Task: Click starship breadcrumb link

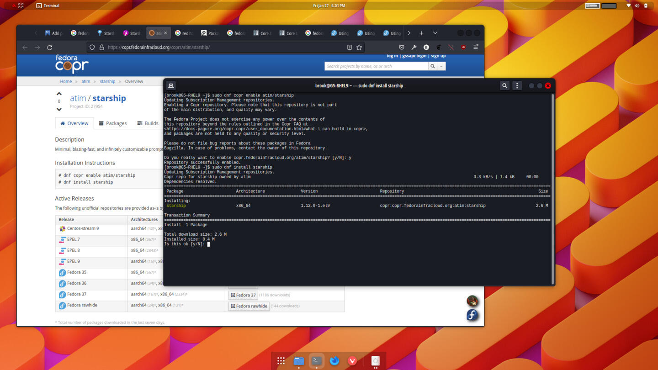Action: pyautogui.click(x=107, y=81)
